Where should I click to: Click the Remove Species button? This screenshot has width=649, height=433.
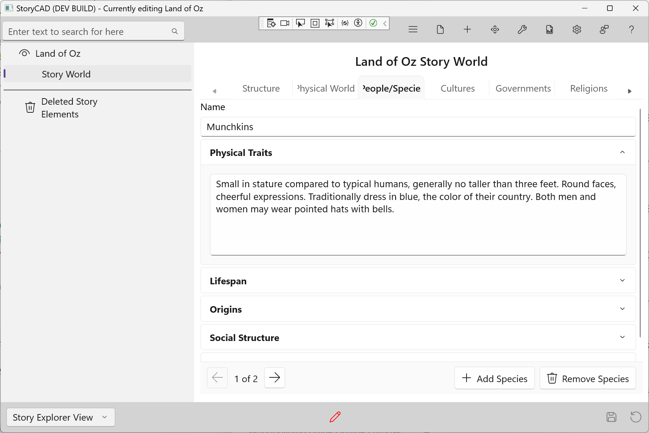pos(587,378)
